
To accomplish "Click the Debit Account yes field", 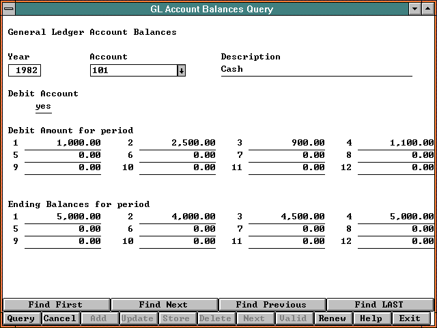I will (43, 107).
